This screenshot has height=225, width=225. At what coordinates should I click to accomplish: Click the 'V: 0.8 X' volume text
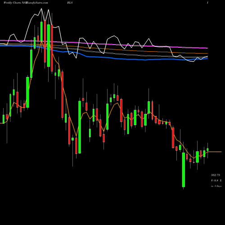(x=216, y=180)
